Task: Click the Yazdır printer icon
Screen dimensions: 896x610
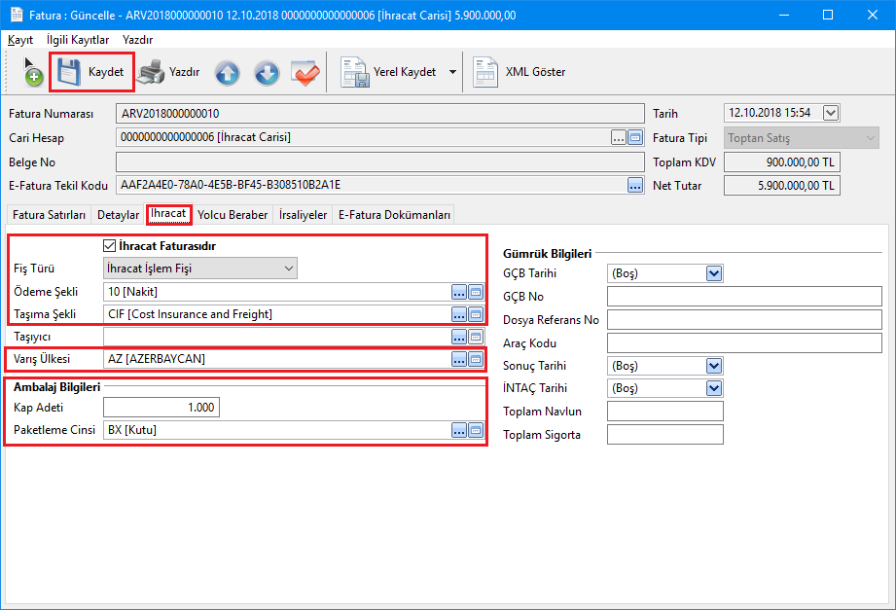Action: tap(151, 72)
